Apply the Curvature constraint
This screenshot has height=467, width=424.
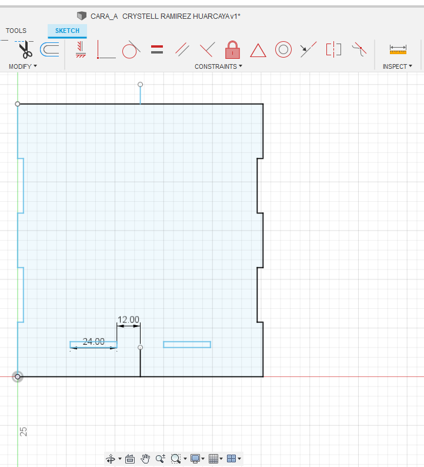coord(359,49)
